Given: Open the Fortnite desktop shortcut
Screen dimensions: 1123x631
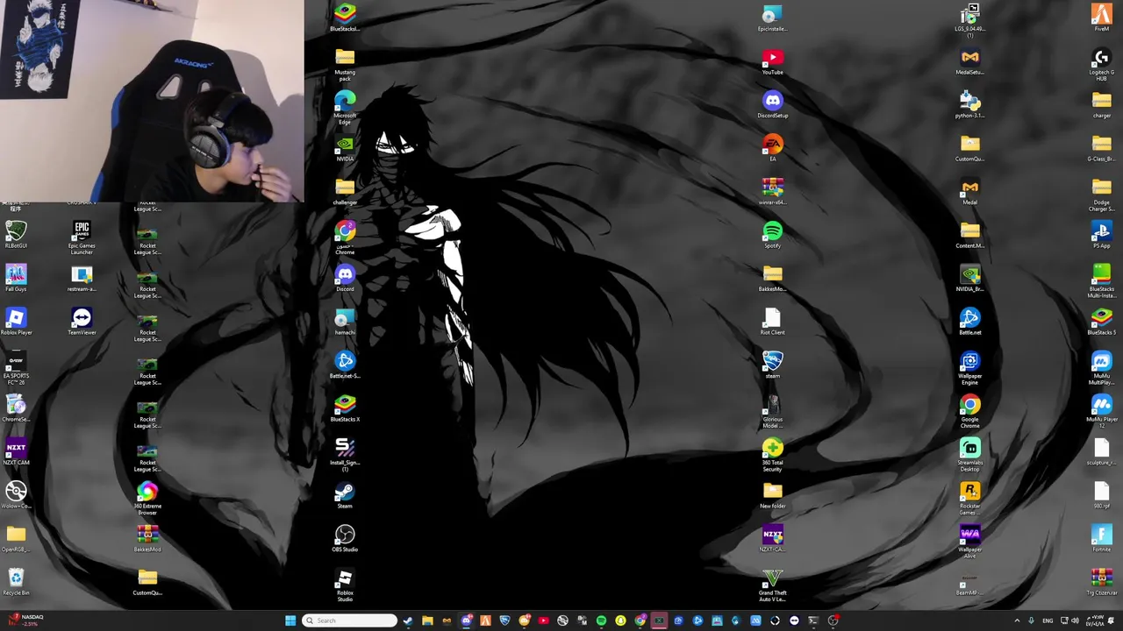Looking at the screenshot, I should pyautogui.click(x=1101, y=539).
